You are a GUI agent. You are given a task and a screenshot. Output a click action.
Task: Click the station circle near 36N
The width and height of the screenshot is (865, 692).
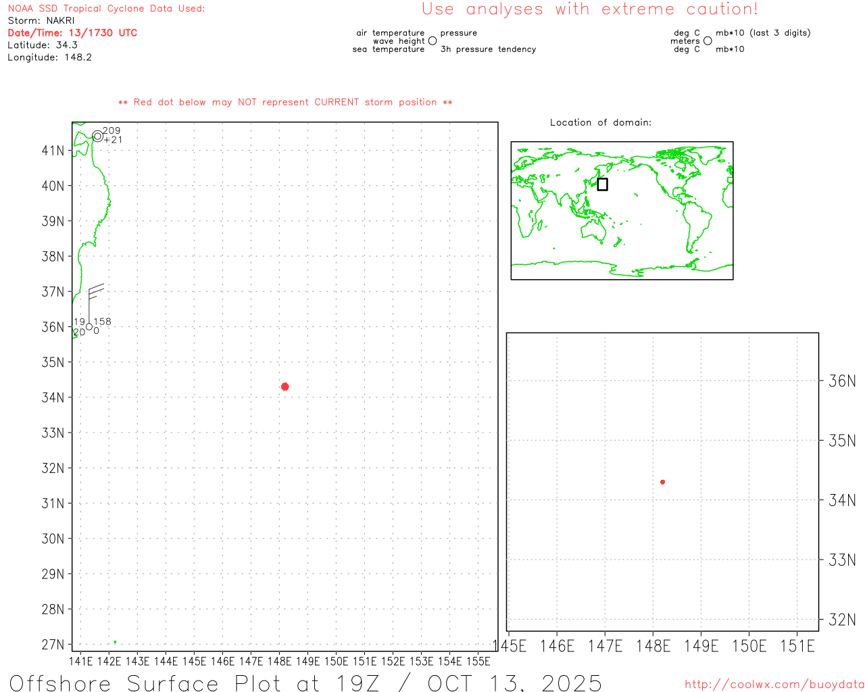pyautogui.click(x=89, y=327)
